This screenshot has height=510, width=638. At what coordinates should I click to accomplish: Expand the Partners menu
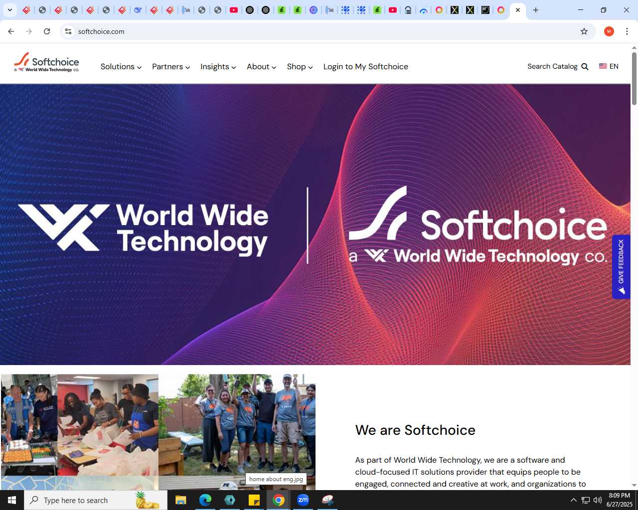pos(171,67)
